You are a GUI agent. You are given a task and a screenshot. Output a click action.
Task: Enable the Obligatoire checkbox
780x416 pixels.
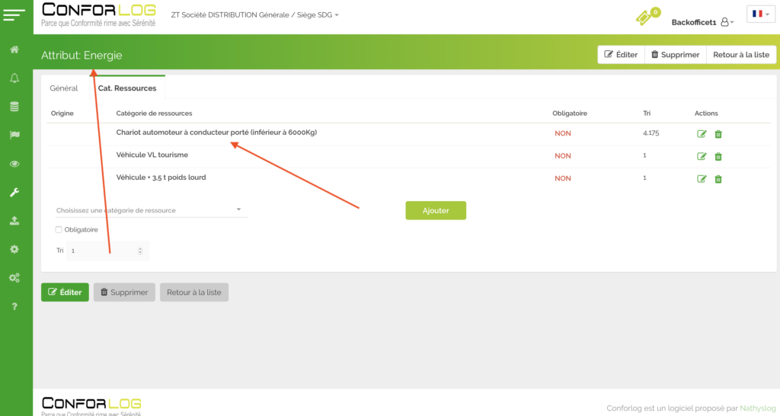click(59, 229)
